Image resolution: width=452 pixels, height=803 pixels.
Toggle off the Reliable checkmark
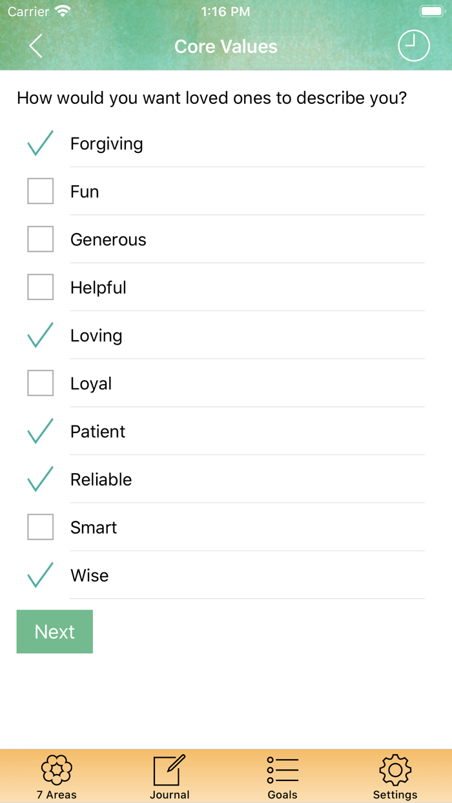coord(40,479)
